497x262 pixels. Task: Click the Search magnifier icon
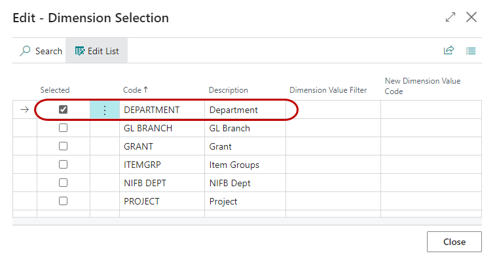pos(25,51)
